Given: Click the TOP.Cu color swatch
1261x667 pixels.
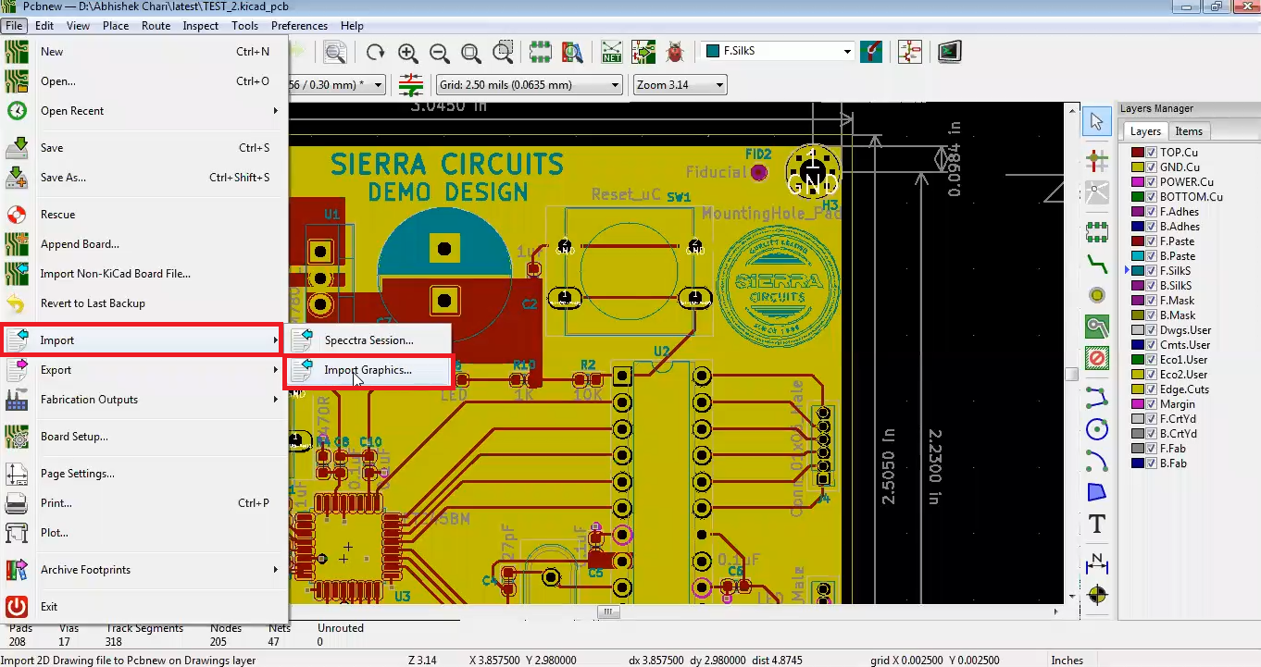Looking at the screenshot, I should click(x=1138, y=153).
